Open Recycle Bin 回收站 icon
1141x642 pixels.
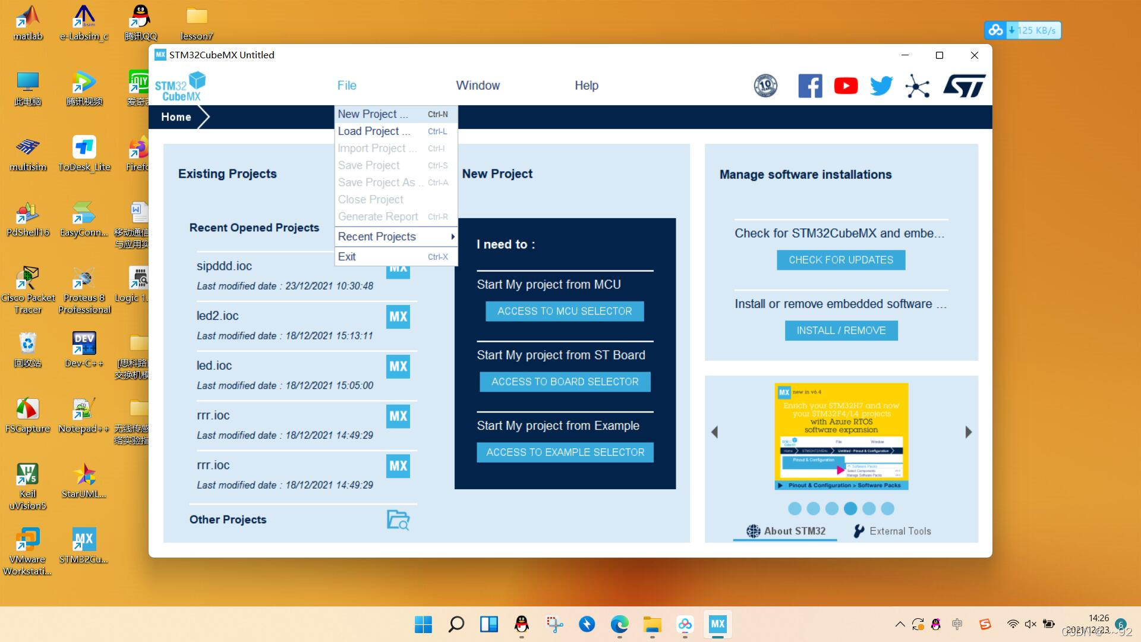28,350
